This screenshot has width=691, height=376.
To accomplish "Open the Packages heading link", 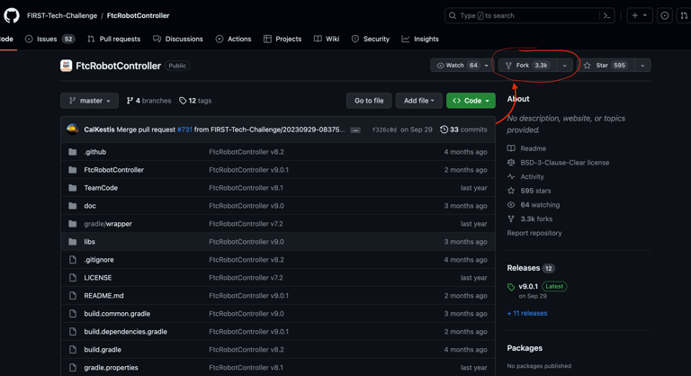I will [525, 348].
